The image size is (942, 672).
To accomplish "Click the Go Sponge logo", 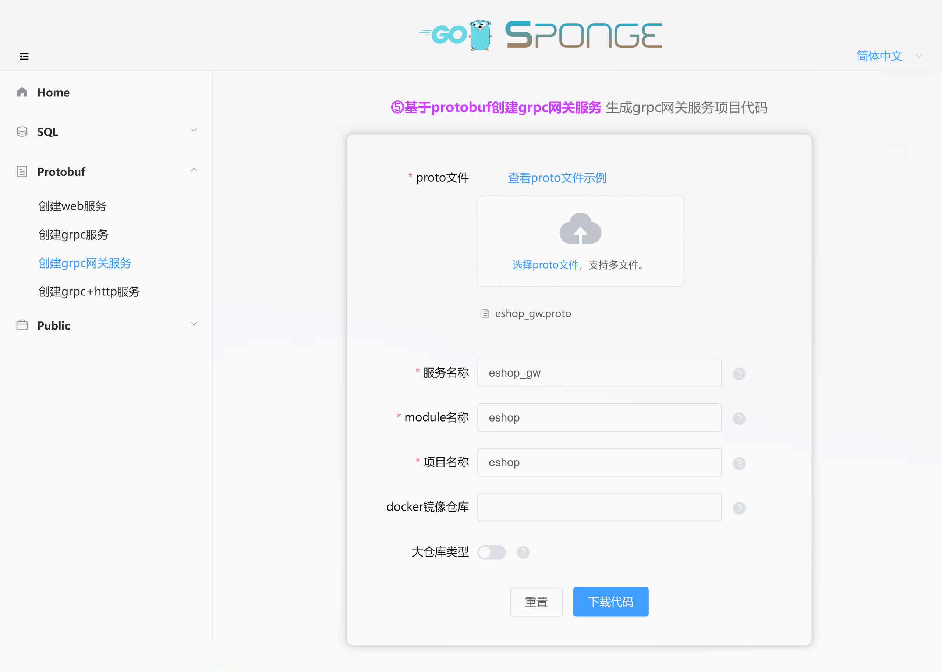I will (x=541, y=35).
